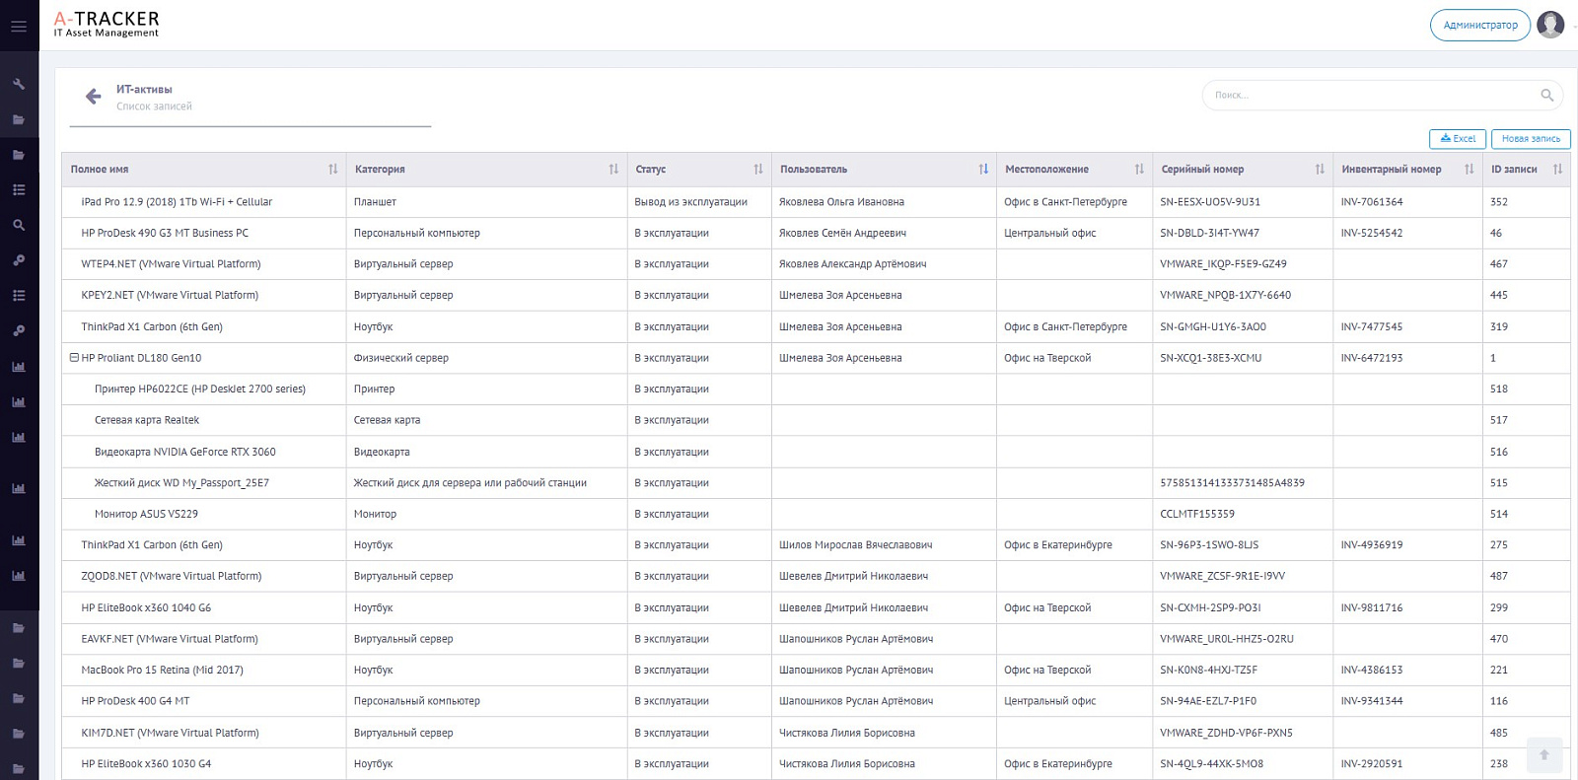Click inventory number INV-9811716

[x=1372, y=608]
